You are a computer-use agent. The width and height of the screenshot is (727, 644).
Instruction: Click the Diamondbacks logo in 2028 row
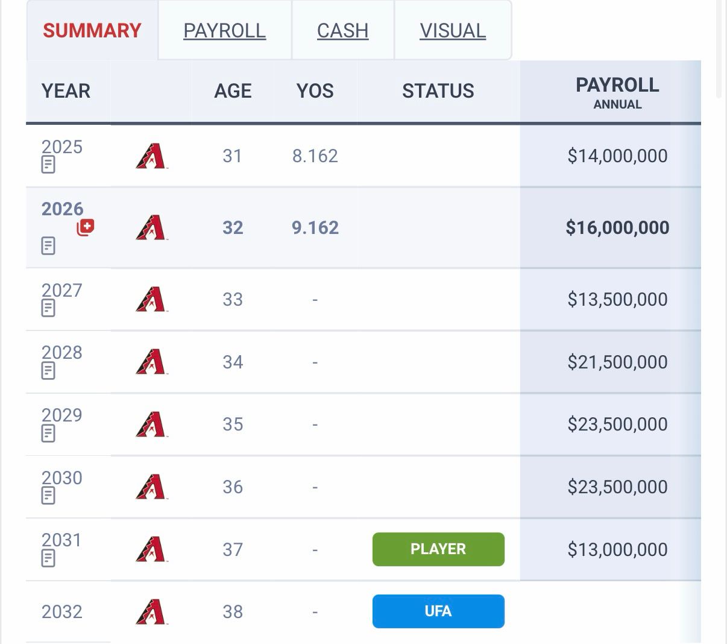pos(151,362)
